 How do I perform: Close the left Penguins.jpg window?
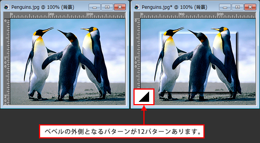pos(120,7)
